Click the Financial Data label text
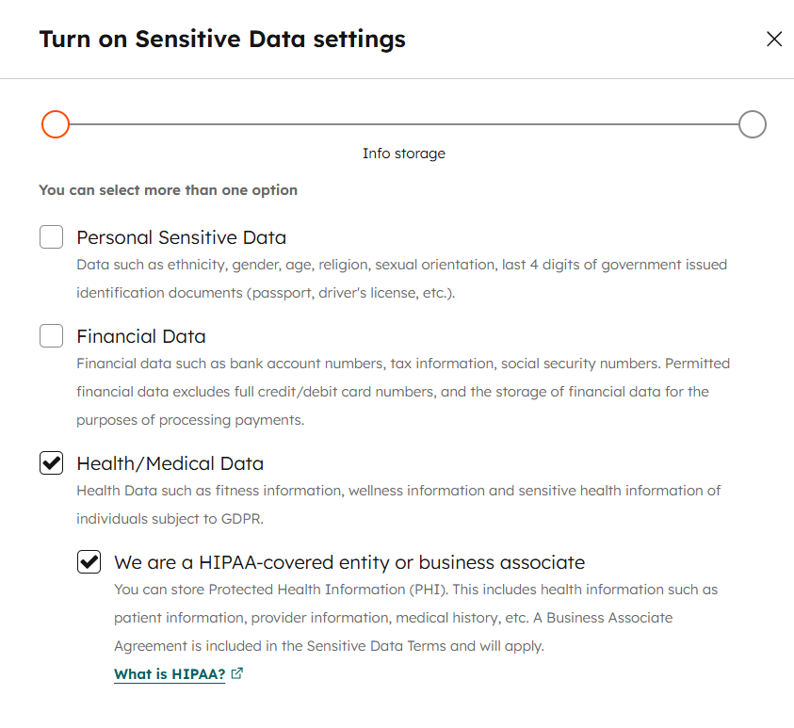The height and width of the screenshot is (728, 794). click(140, 336)
